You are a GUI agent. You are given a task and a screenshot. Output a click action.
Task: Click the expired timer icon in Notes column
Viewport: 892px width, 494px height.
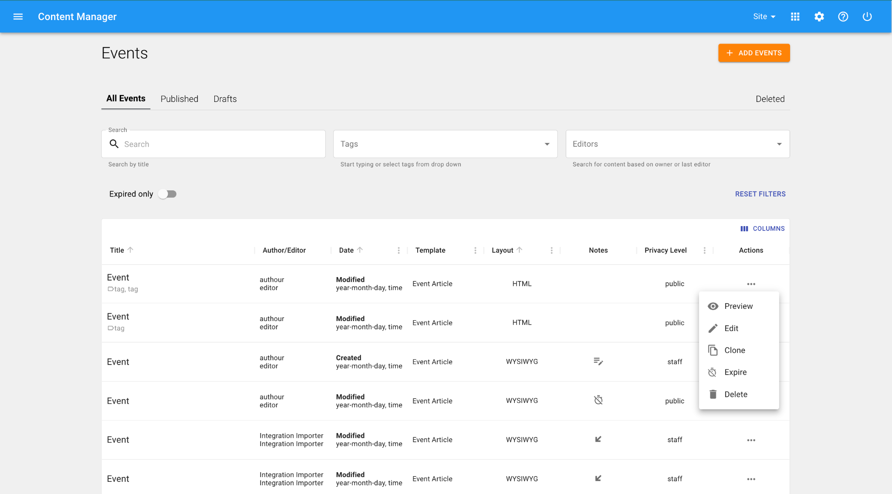598,400
